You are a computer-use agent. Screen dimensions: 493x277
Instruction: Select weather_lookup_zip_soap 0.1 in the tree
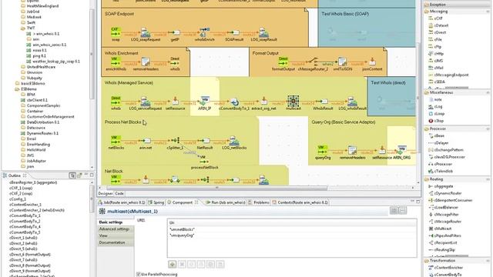point(53,62)
